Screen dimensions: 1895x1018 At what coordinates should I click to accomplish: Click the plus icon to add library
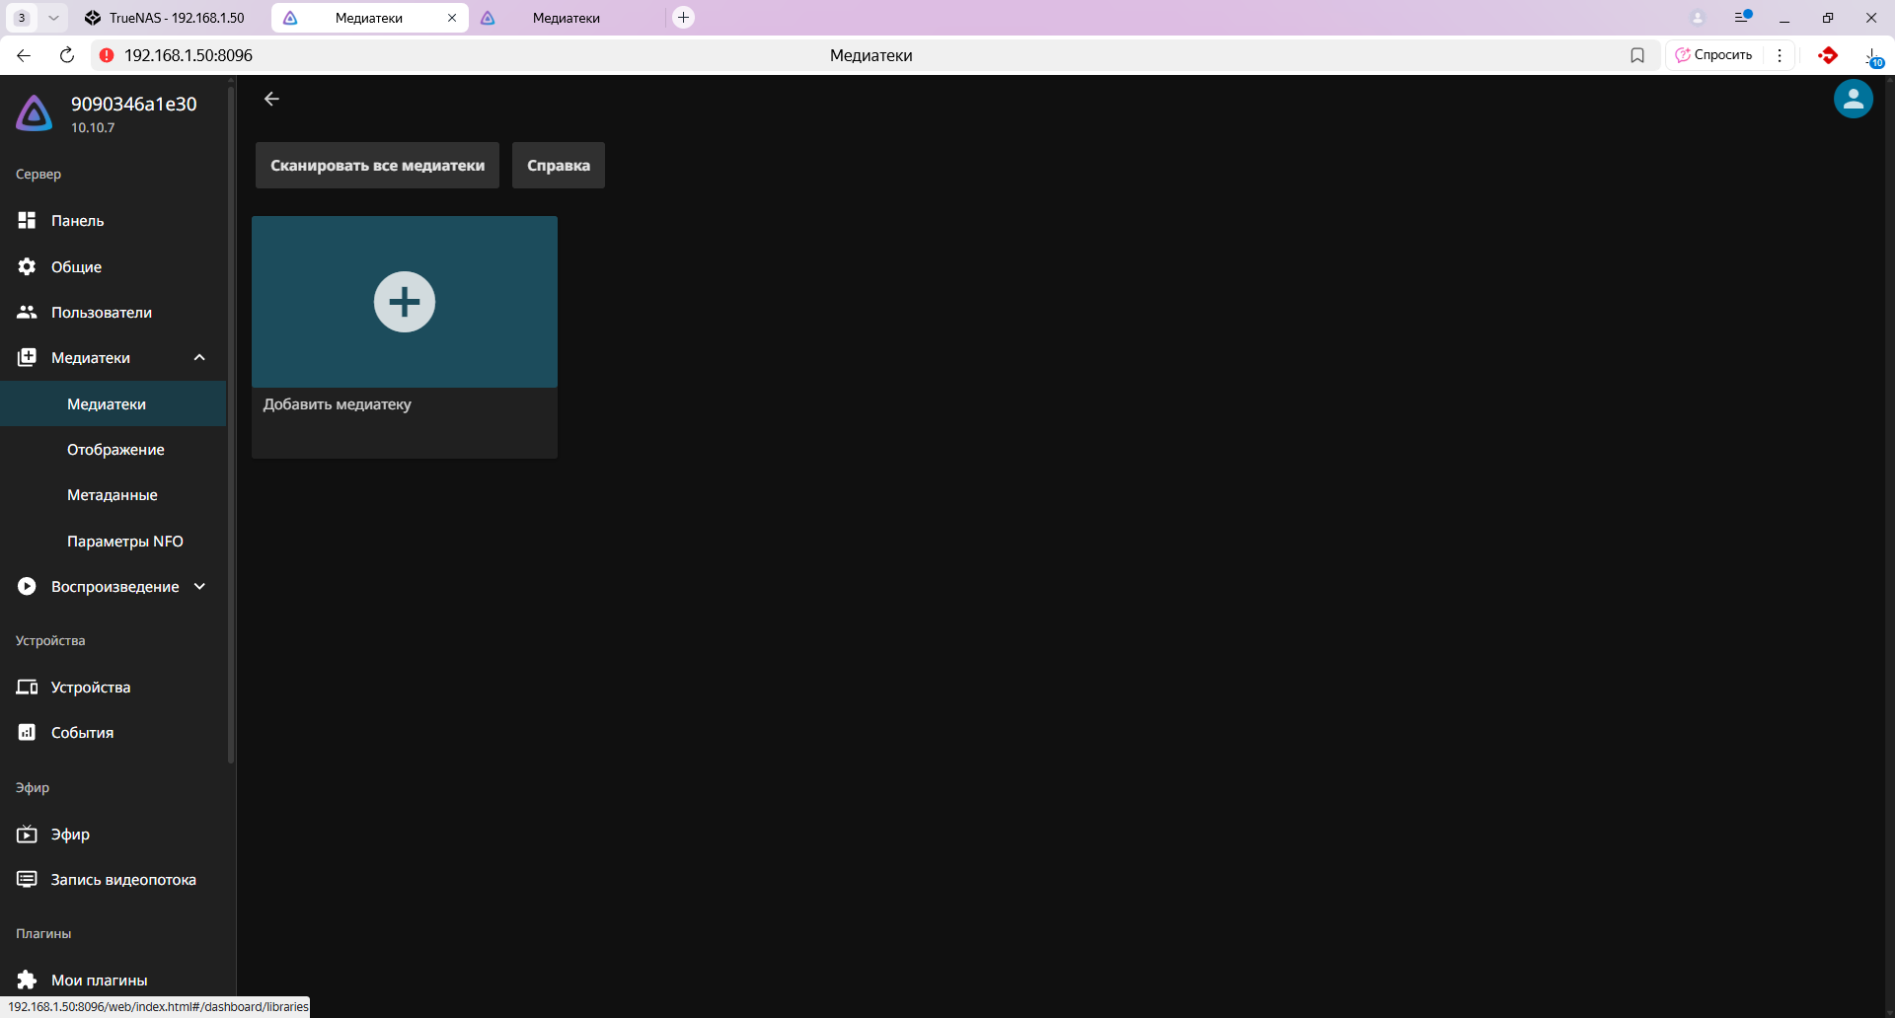(x=404, y=302)
